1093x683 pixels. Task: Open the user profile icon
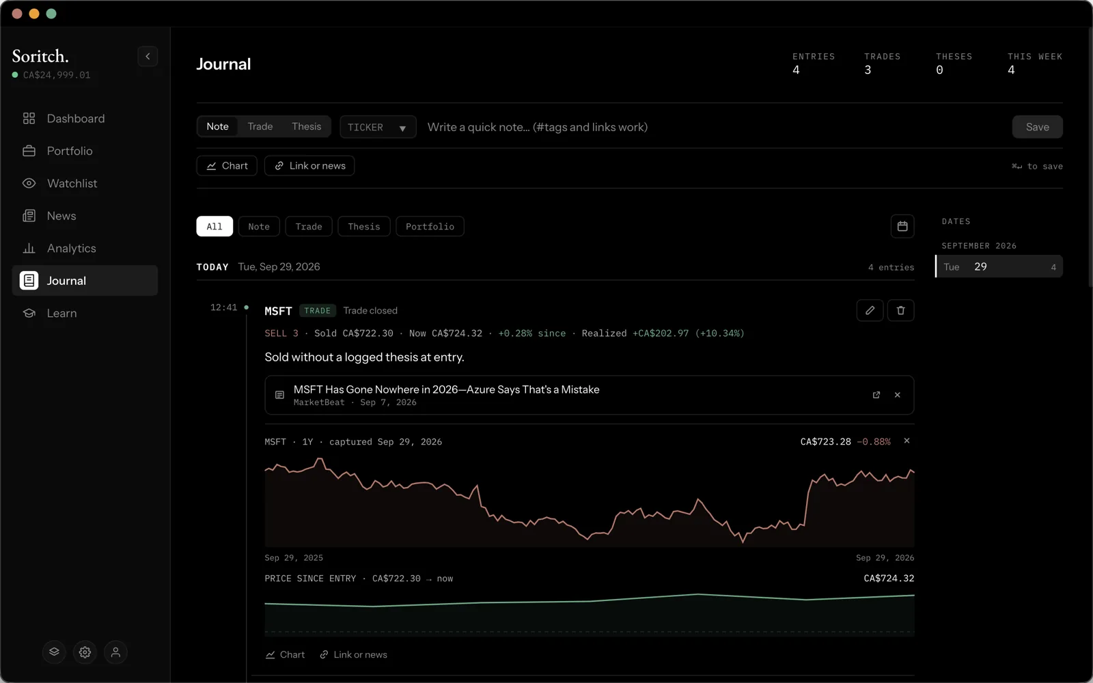pos(115,652)
